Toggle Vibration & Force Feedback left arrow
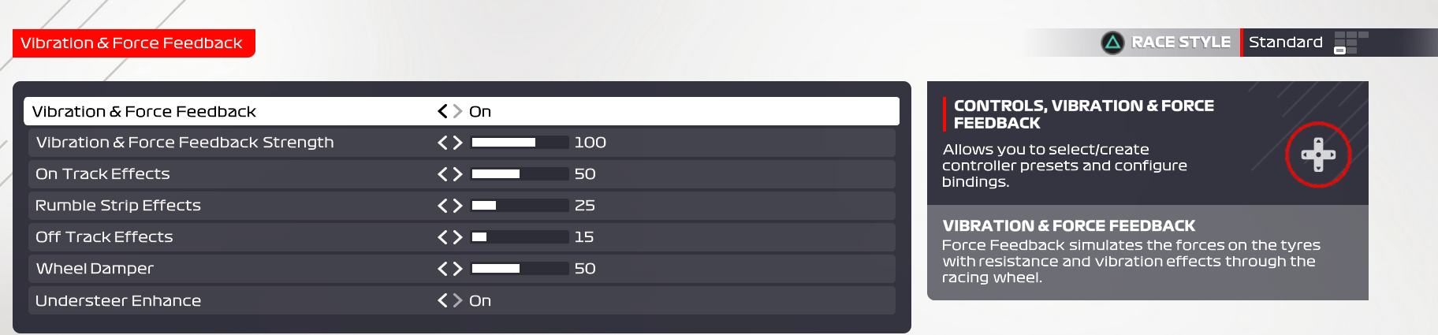 click(x=443, y=111)
